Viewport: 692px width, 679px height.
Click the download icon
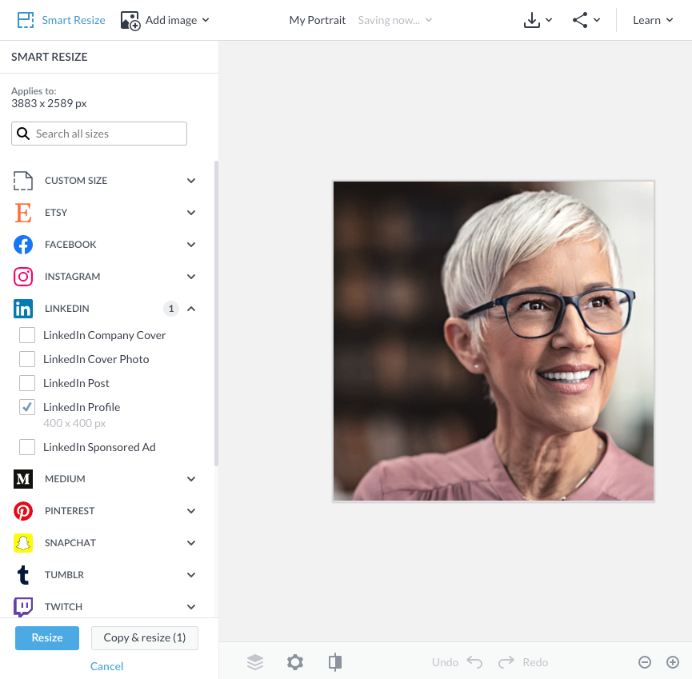[x=532, y=20]
